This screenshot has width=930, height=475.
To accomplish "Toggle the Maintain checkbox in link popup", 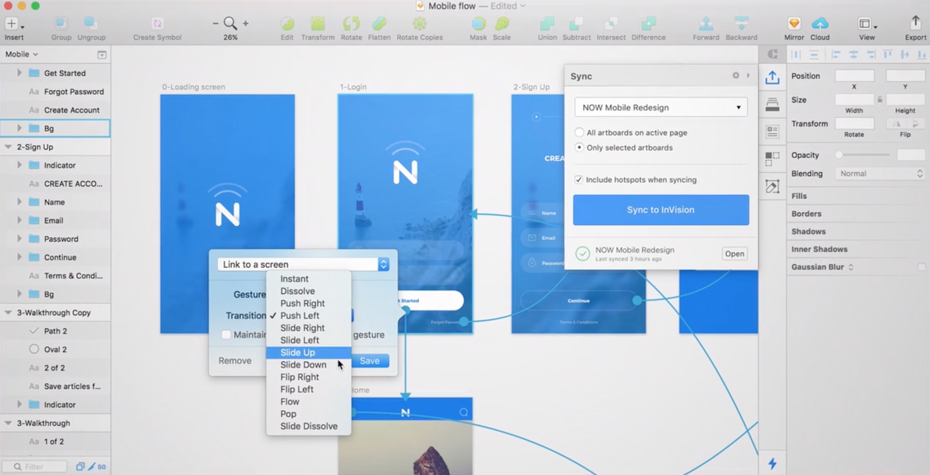I will pyautogui.click(x=226, y=335).
